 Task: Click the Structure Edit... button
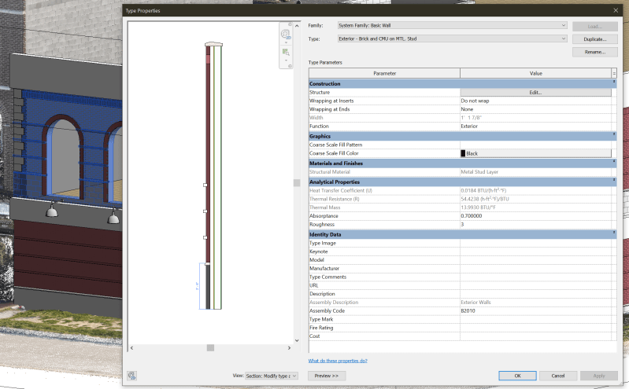click(535, 93)
